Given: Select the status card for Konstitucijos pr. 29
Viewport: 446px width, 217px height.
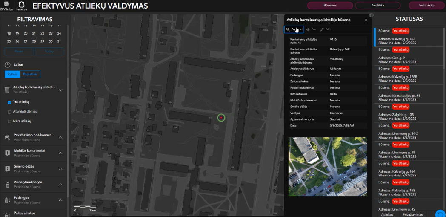Looking at the screenshot, I should point(408,94).
